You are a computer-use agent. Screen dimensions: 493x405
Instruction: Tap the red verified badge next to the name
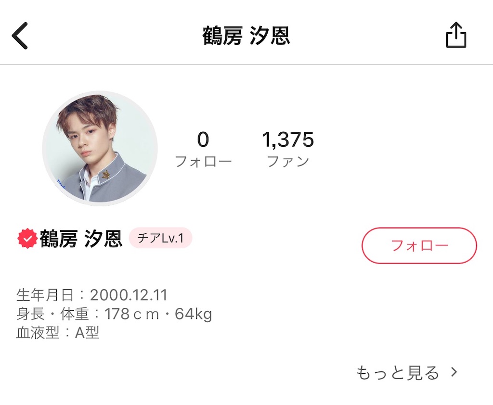[27, 237]
